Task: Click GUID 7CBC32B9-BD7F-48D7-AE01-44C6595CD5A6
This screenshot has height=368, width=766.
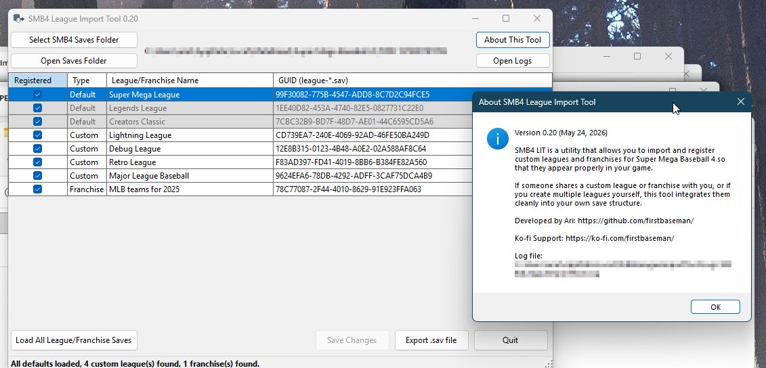Action: [354, 122]
